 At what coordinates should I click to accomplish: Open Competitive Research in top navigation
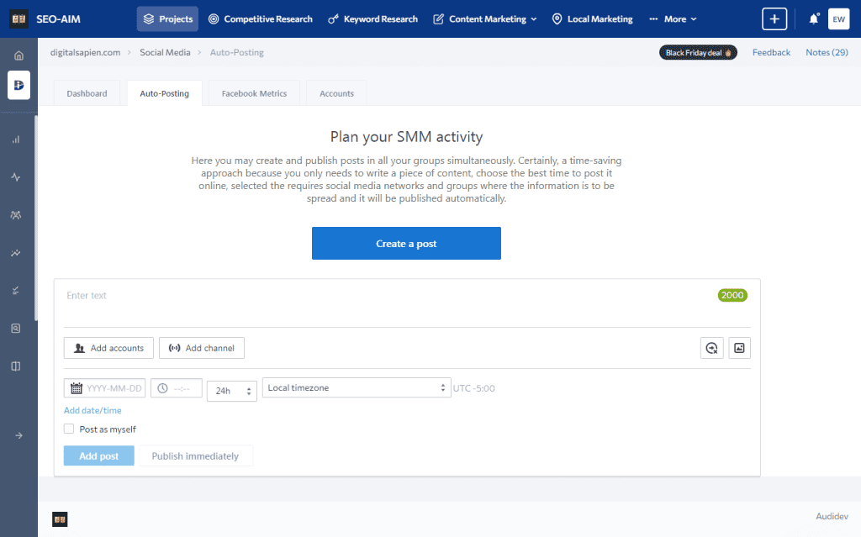click(x=261, y=18)
